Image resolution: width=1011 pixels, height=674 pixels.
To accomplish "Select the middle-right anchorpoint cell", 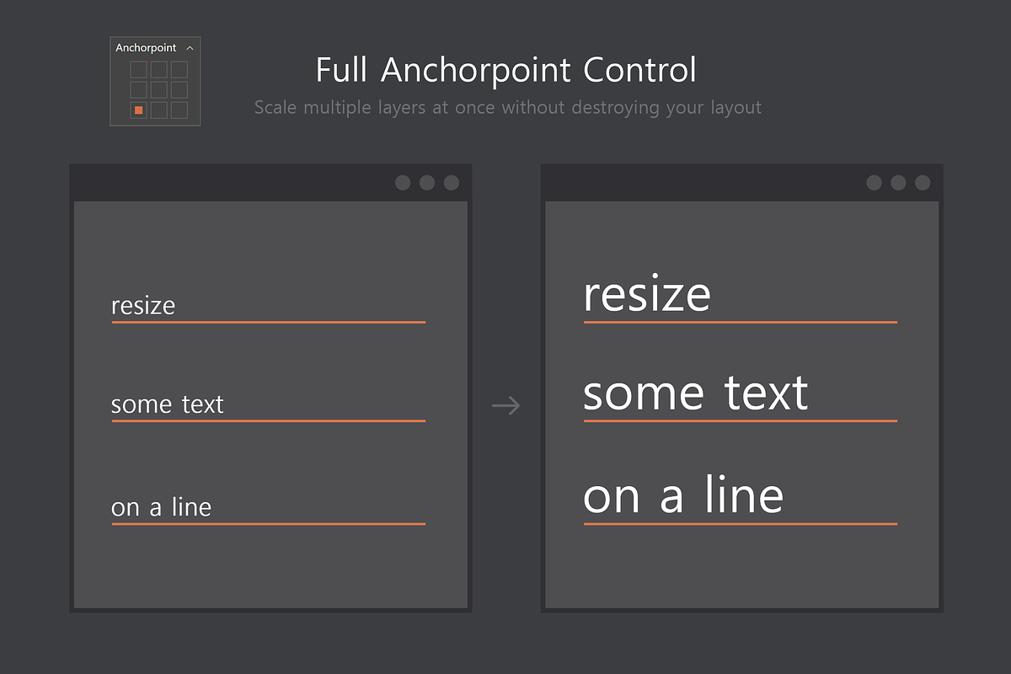I will click(178, 89).
